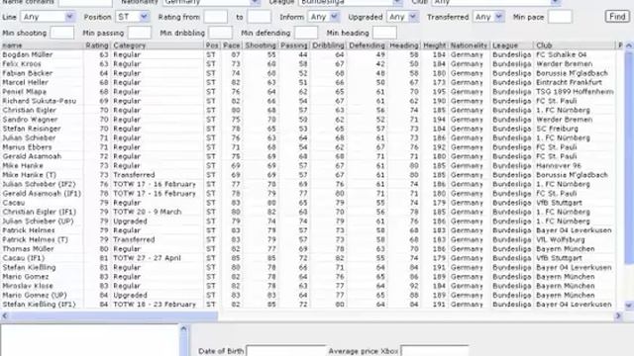The width and height of the screenshot is (634, 356).
Task: Click the Min passing input field
Action: (x=140, y=33)
